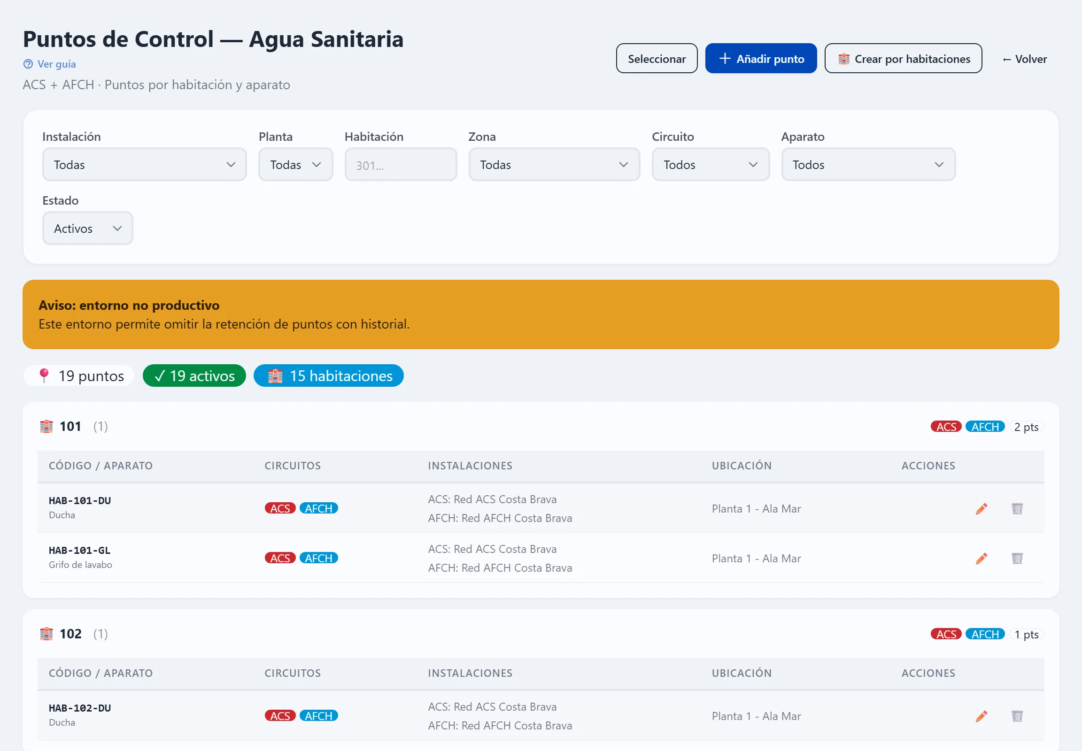Click AFCH: Red AFCH Costa Brava for HAB-101-GL
Image resolution: width=1082 pixels, height=751 pixels.
pyautogui.click(x=500, y=568)
